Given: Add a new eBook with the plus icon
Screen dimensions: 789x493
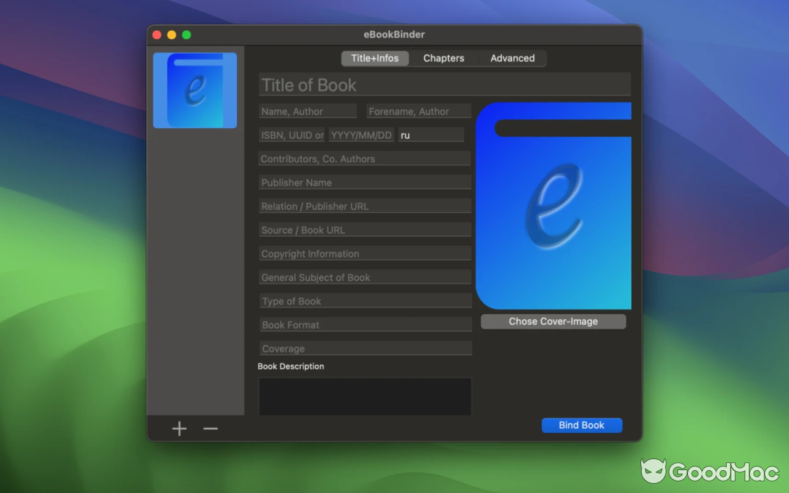Looking at the screenshot, I should pos(179,428).
